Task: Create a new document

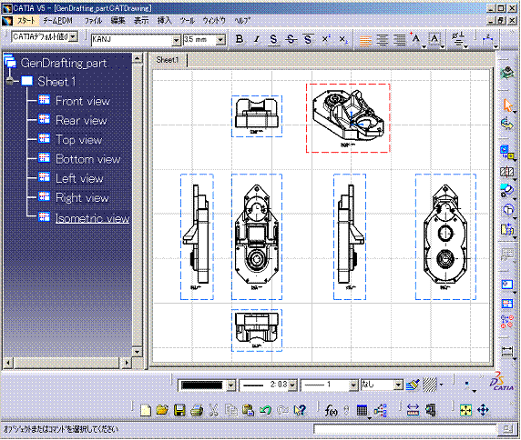Action: [x=146, y=411]
